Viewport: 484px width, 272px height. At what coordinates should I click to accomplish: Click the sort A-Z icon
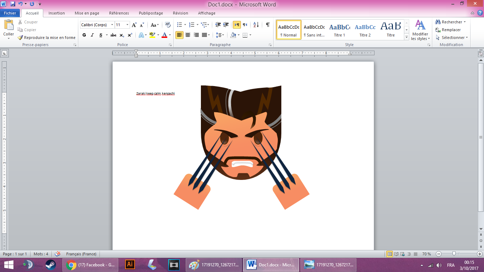pyautogui.click(x=256, y=25)
